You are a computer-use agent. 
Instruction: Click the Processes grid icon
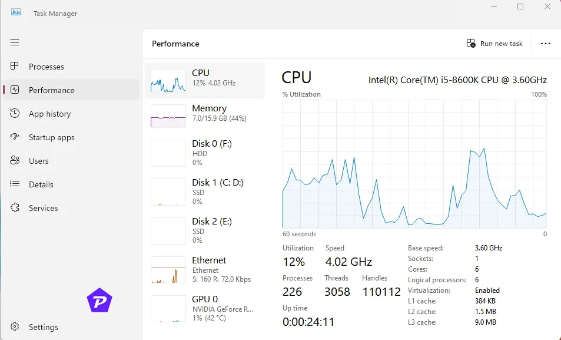pyautogui.click(x=15, y=67)
